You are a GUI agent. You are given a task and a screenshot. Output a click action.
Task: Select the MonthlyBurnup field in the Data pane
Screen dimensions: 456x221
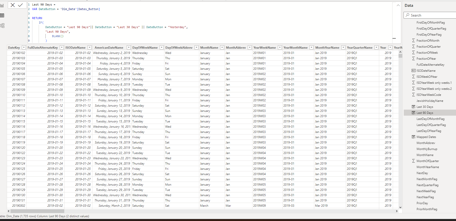click(x=427, y=149)
